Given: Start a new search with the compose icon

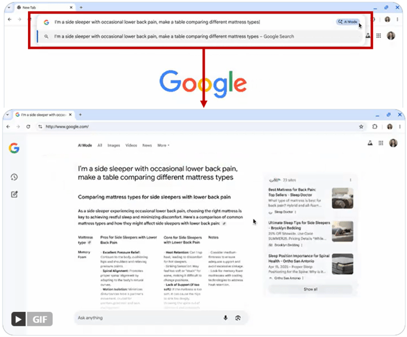Looking at the screenshot, I should click(x=14, y=194).
